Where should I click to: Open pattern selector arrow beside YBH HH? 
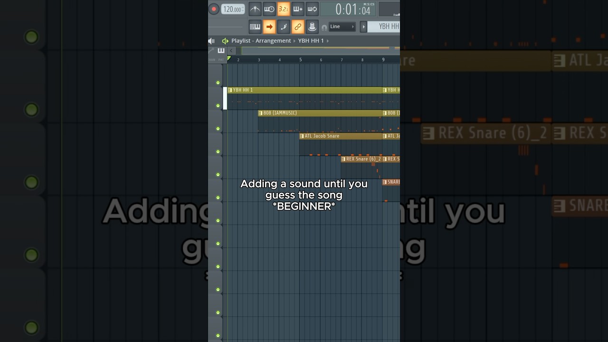(x=363, y=27)
